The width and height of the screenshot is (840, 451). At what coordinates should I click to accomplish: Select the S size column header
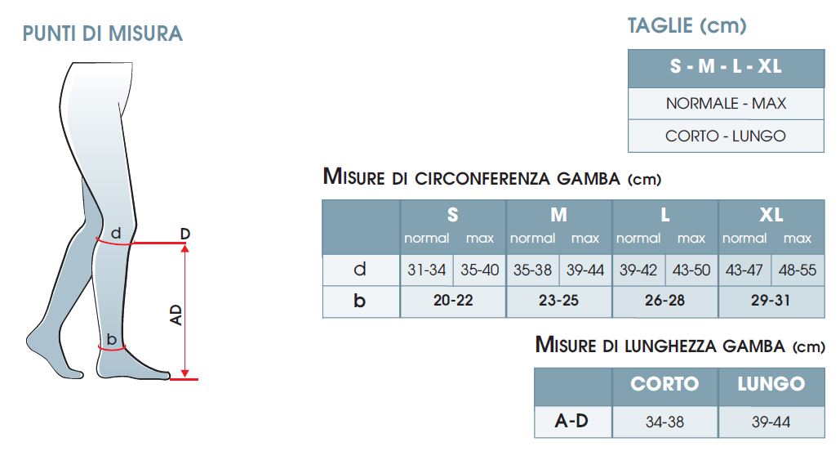pyautogui.click(x=452, y=216)
